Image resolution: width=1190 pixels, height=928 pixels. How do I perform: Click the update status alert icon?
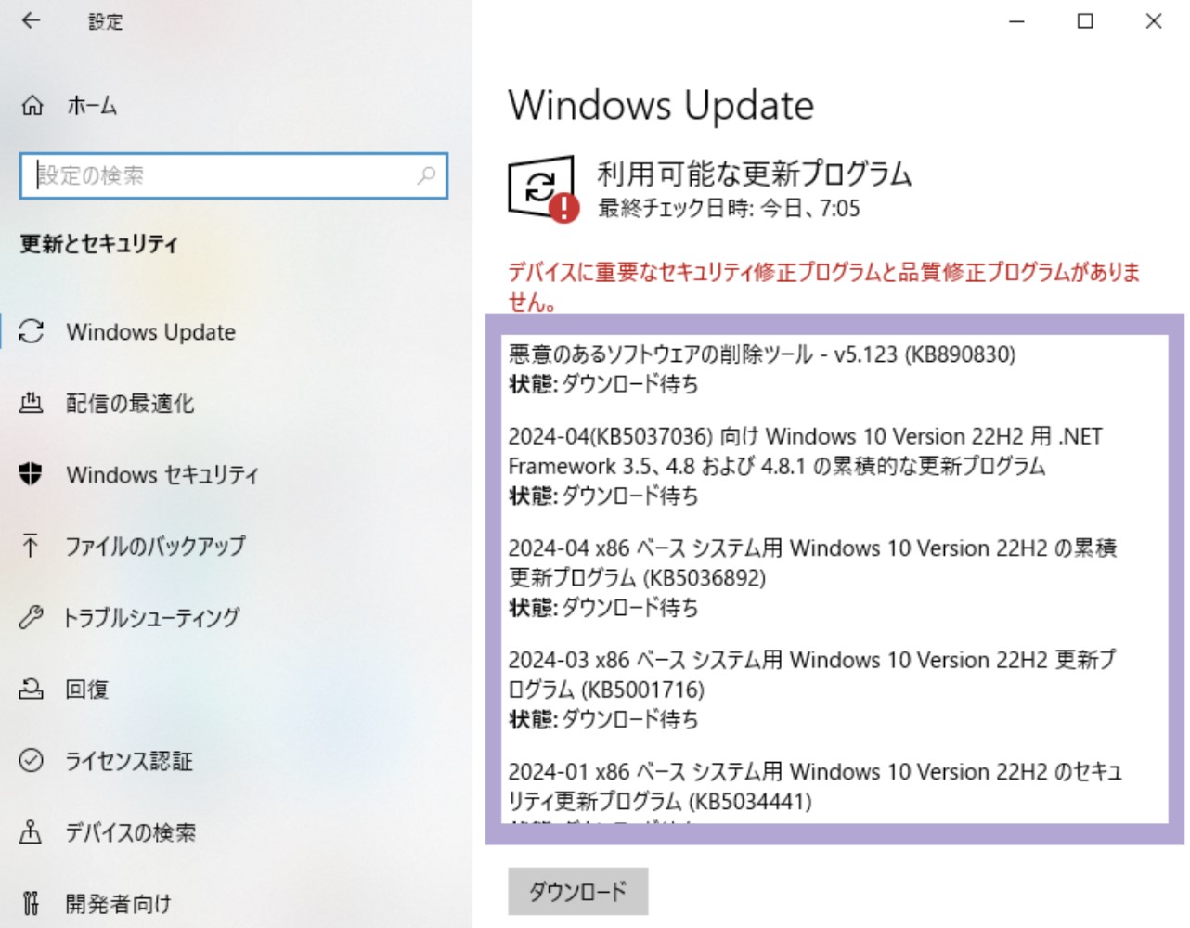coord(542,189)
